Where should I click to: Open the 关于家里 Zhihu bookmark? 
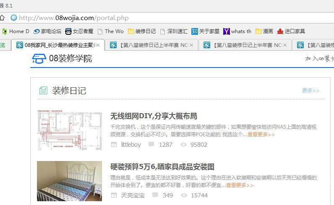click(205, 31)
